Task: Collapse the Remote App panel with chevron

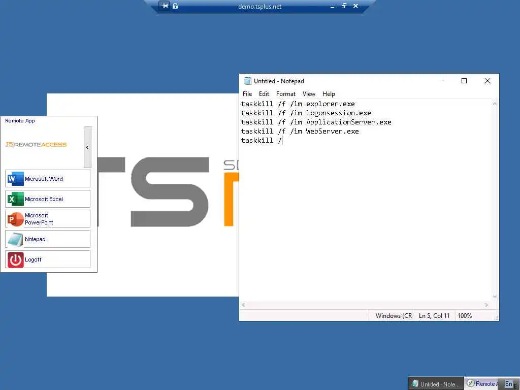Action: coord(87,147)
